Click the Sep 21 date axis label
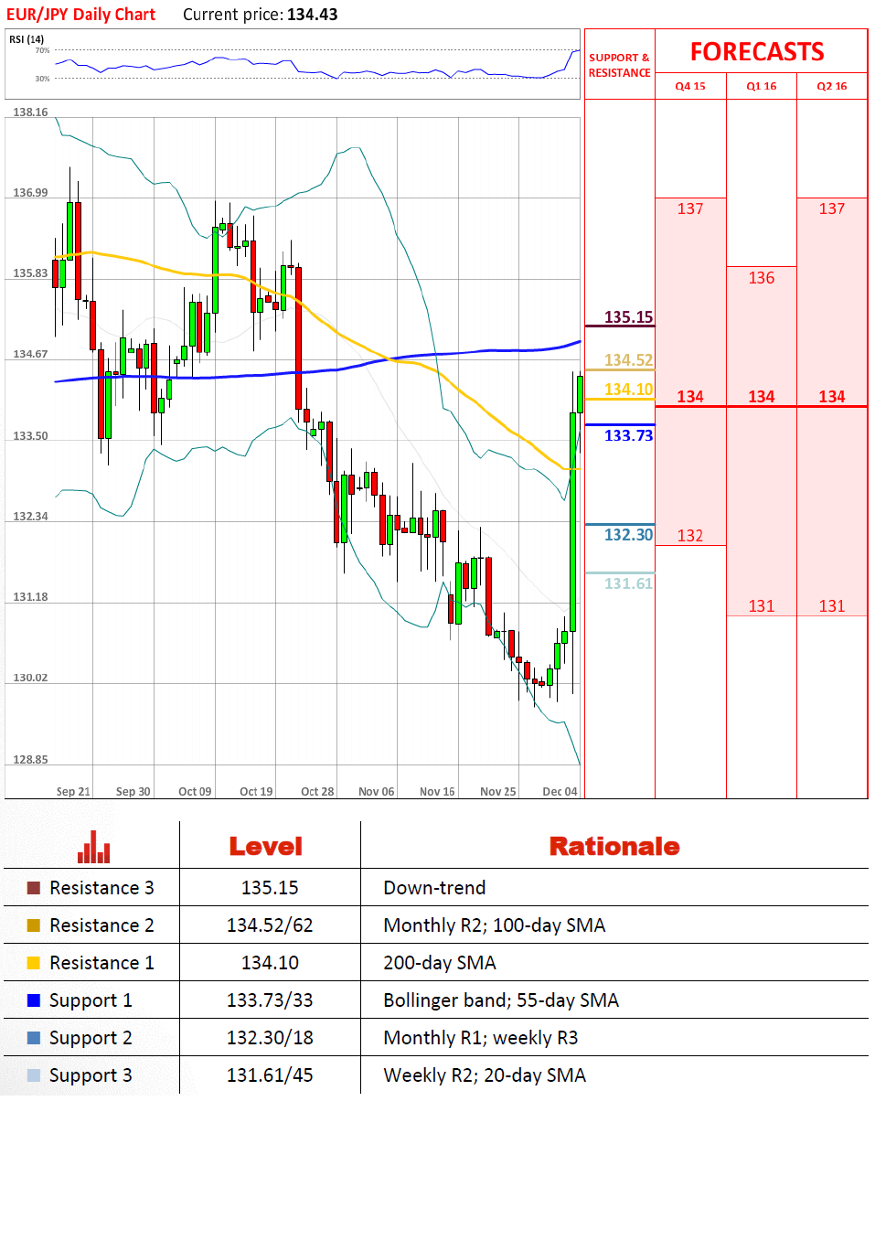This screenshot has height=1251, width=875. click(x=73, y=792)
